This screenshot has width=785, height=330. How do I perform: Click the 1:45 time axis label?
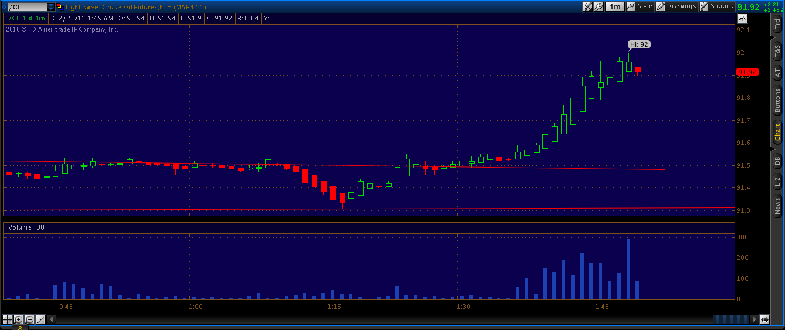click(602, 307)
